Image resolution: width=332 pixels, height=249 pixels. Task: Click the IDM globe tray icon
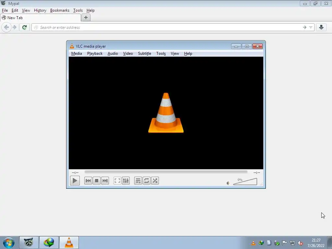(261, 243)
